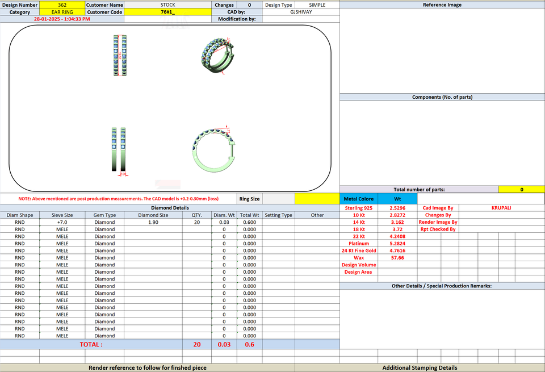Click the Design Type SIMPLE cell

[317, 5]
